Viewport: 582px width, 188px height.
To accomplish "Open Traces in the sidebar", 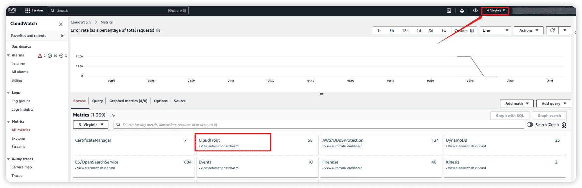I will 17,176.
